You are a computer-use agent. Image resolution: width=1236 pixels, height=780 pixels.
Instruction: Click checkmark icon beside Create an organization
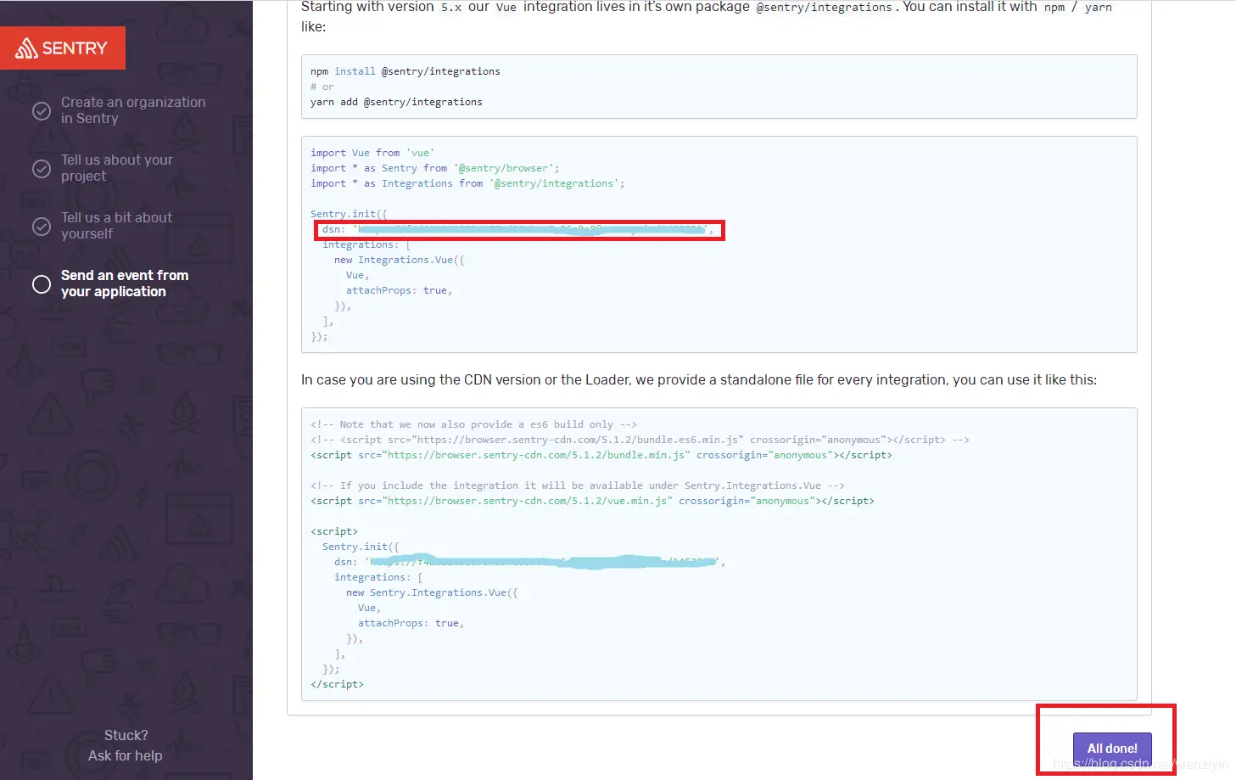[x=41, y=110]
